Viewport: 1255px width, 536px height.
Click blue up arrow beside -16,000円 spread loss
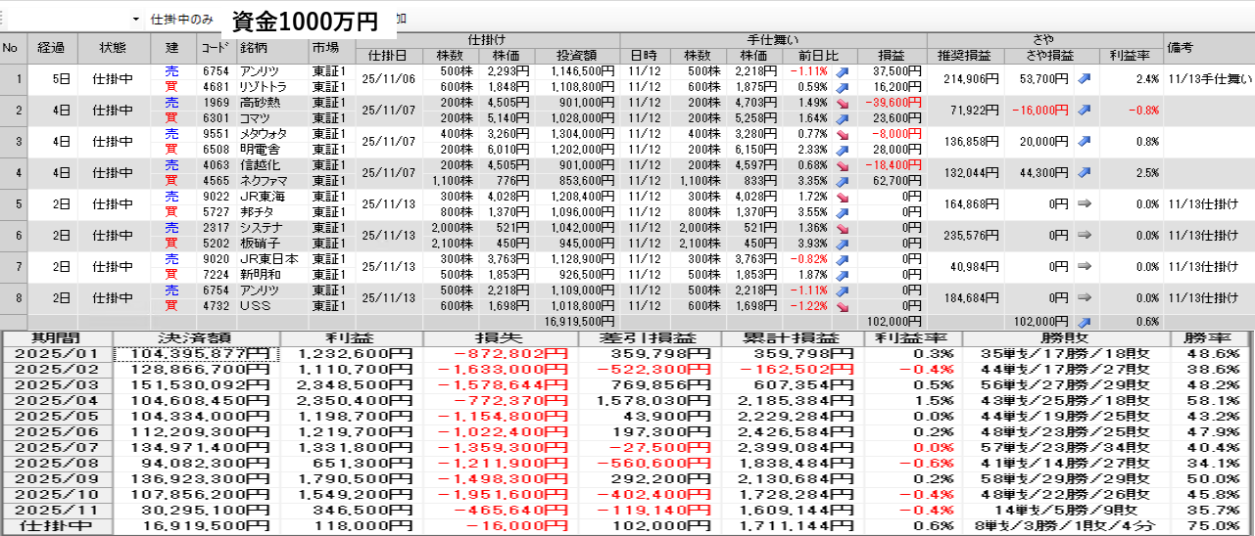pos(1084,111)
